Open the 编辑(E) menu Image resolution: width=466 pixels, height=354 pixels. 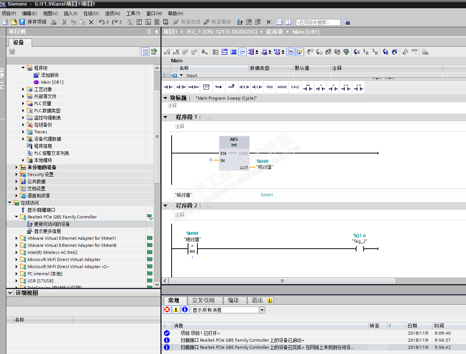pyautogui.click(x=29, y=13)
